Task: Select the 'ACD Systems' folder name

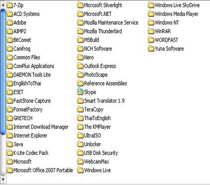Action: (x=26, y=14)
